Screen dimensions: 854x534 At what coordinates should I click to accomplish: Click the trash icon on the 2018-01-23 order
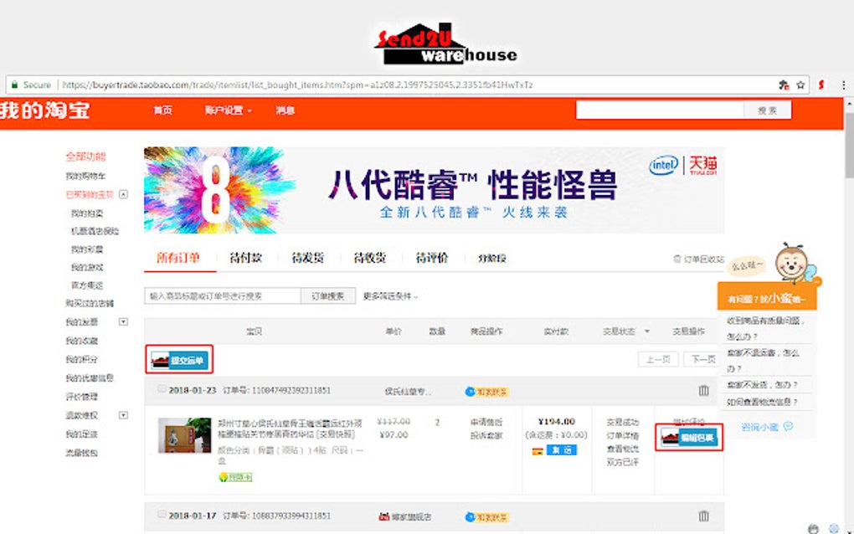click(704, 389)
